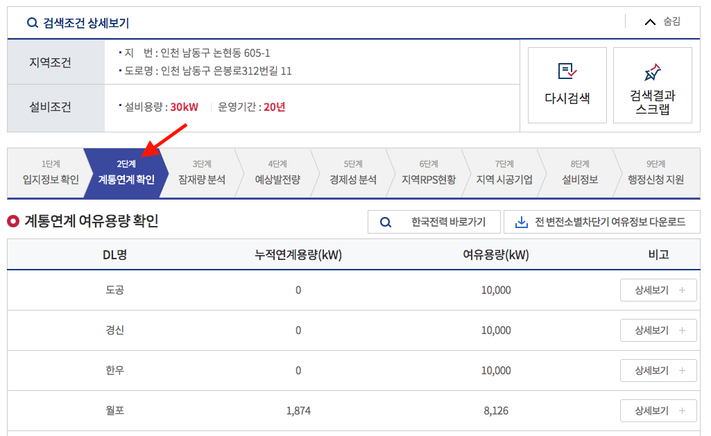Click the 운영기간 20년 value
The image size is (711, 436).
pyautogui.click(x=274, y=107)
